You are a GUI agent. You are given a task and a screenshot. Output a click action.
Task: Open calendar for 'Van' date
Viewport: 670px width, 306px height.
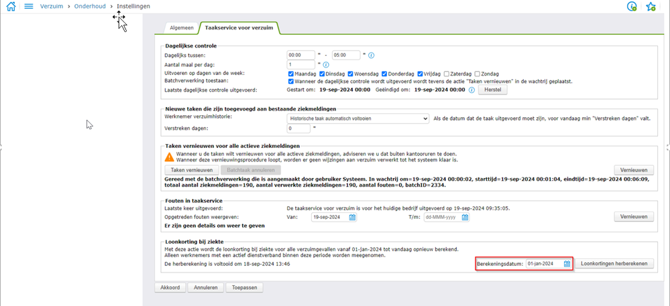353,217
